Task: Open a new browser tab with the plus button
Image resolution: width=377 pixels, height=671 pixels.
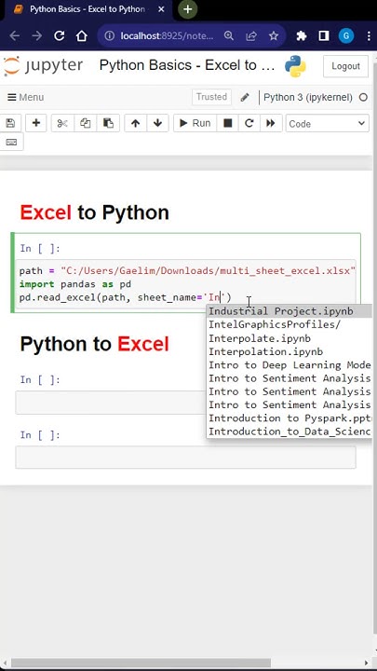Action: point(188,9)
